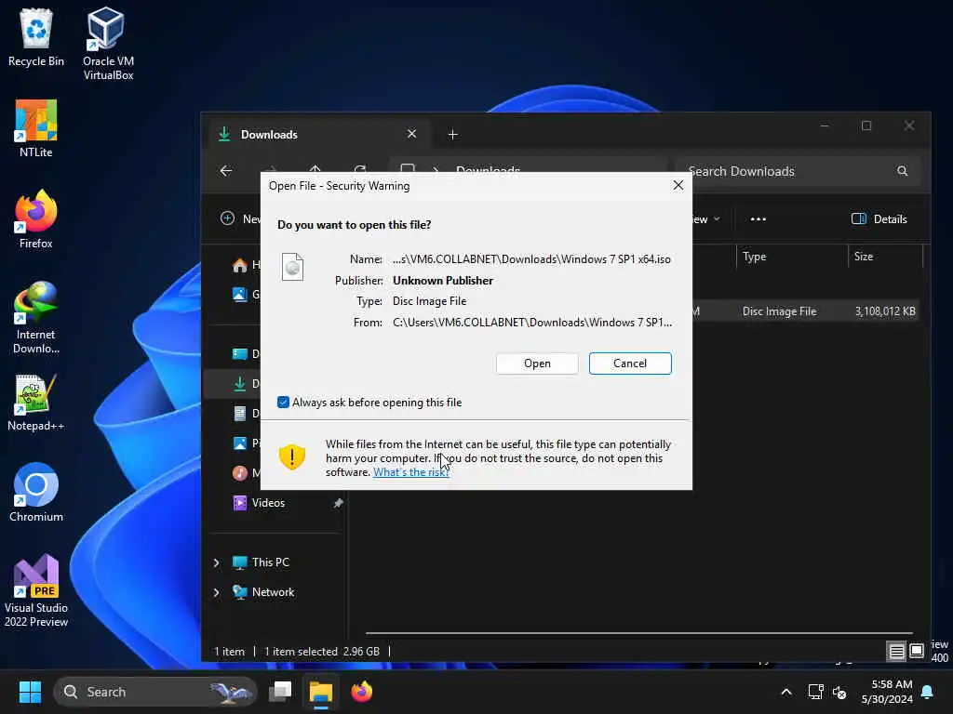
Task: Click the search magnifier in Explorer
Action: (903, 171)
